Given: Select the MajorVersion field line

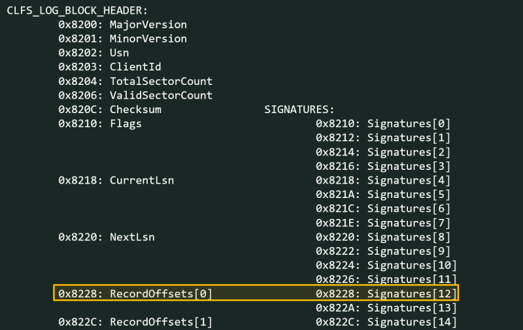Looking at the screenshot, I should pyautogui.click(x=122, y=25).
